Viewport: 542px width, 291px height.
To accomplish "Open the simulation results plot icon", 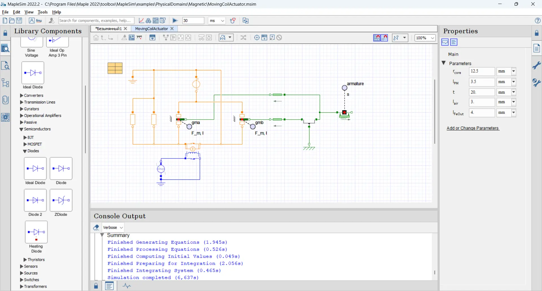I will pos(141,21).
